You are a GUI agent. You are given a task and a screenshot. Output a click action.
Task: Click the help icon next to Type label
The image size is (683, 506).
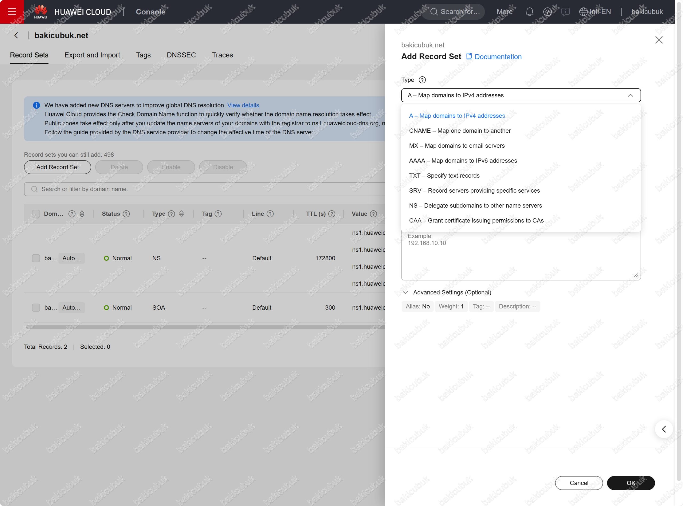[422, 80]
